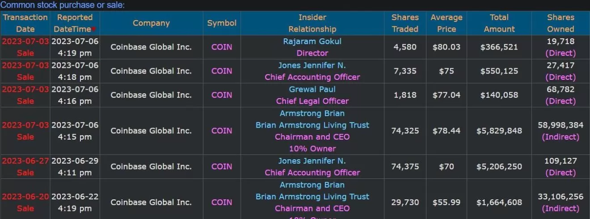This screenshot has width=590, height=219.
Task: Open Brian Armstrong Living Trust in the 74,325-share row
Action: click(x=312, y=125)
